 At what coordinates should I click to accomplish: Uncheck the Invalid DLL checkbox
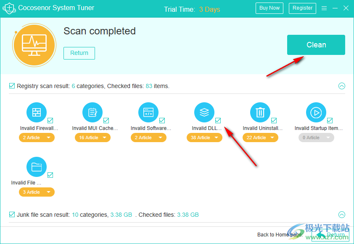(218, 121)
